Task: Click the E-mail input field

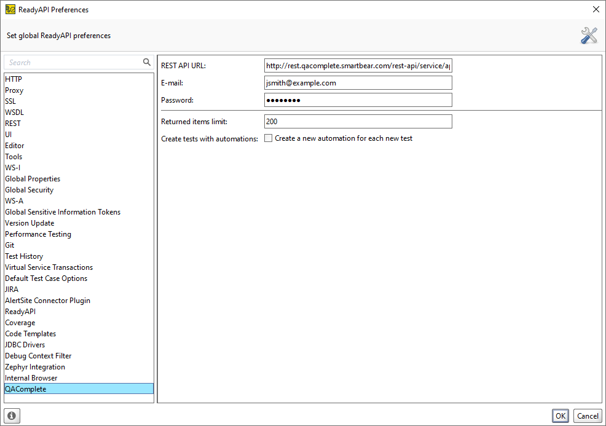Action: [x=358, y=82]
